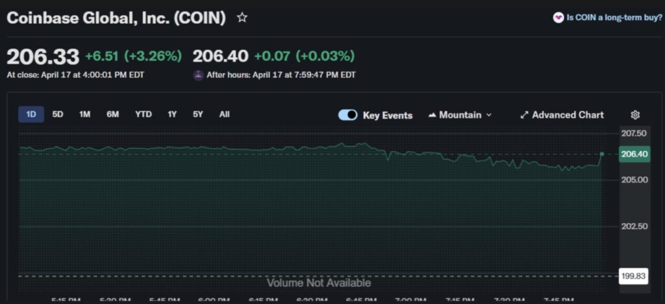This screenshot has height=304, width=665.
Task: Show the 1M chart range
Action: coord(85,115)
